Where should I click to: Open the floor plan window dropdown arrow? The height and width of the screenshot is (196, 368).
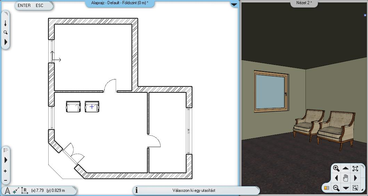(234, 5)
